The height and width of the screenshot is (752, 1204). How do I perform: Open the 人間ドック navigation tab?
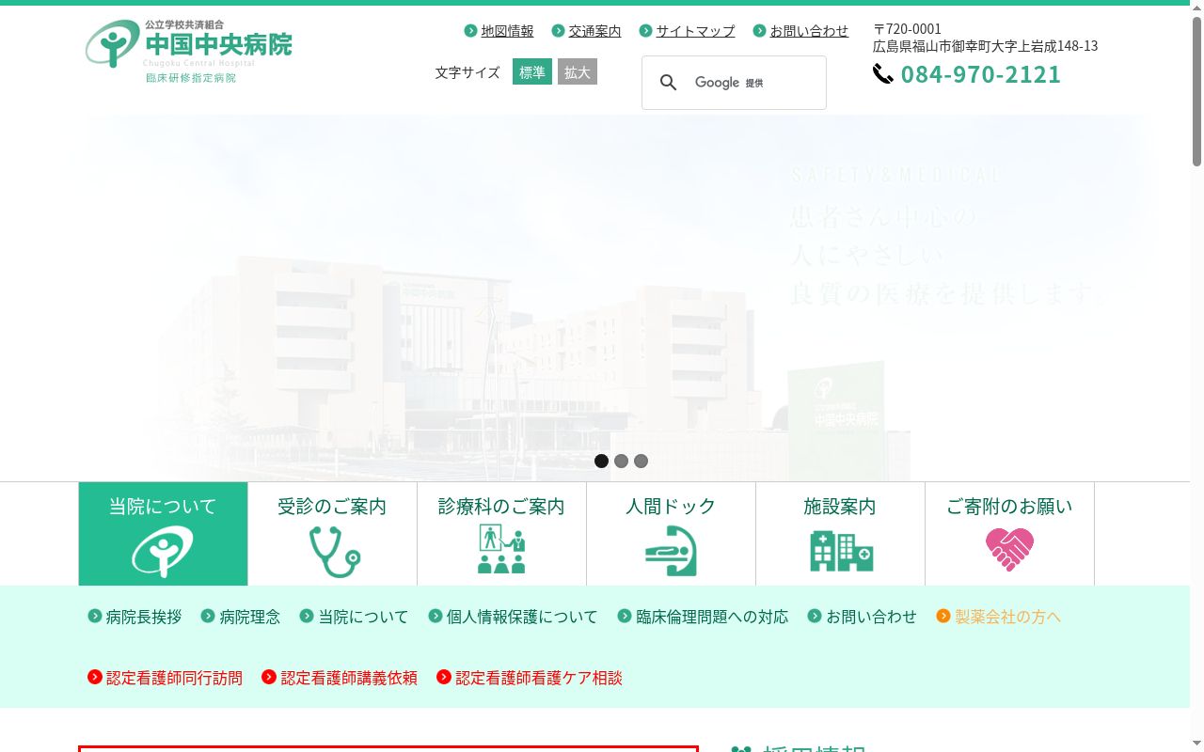click(671, 534)
